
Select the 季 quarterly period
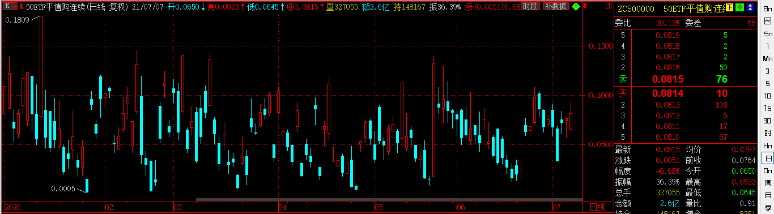[768, 208]
